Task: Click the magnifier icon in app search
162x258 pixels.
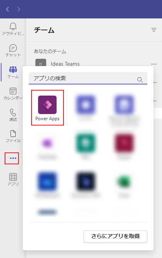Action: click(x=140, y=80)
